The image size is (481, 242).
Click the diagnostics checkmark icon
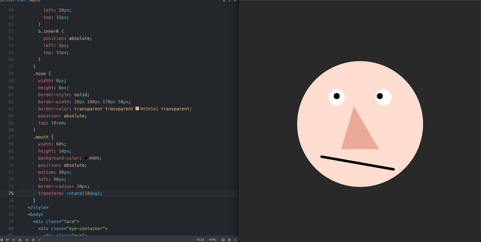tap(40, 240)
